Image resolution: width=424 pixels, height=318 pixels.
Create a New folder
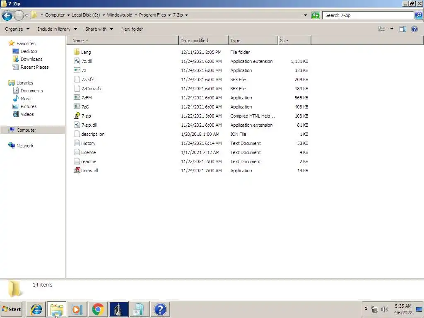click(132, 29)
